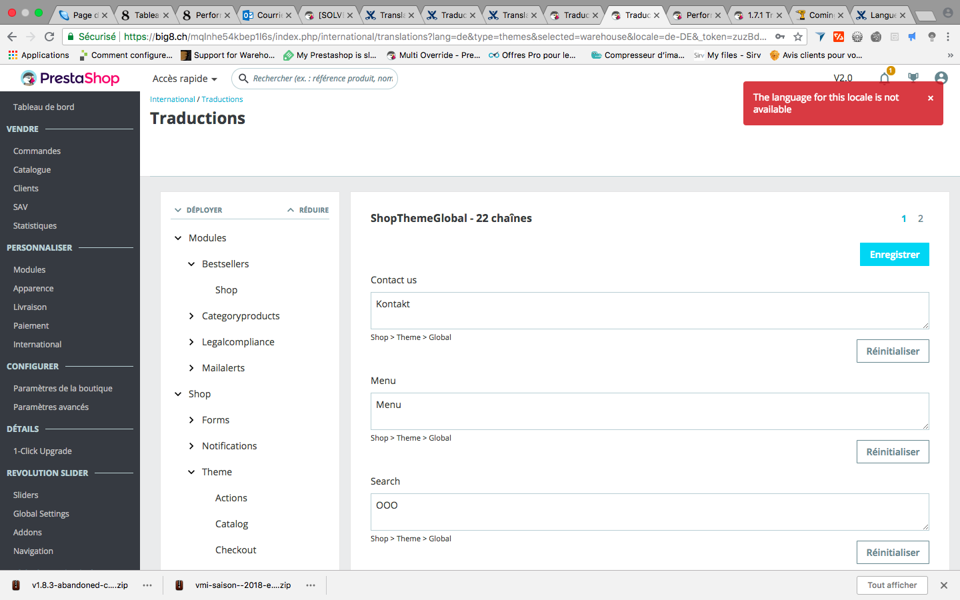Click the trophy icon in the header
Screen dimensions: 960x600
(913, 77)
